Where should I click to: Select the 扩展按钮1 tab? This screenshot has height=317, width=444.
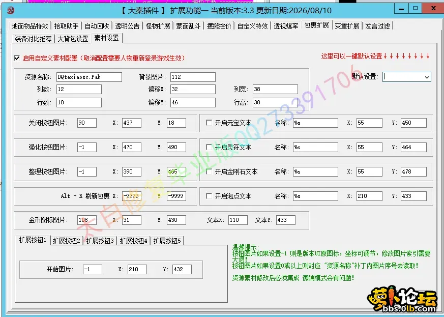33,240
